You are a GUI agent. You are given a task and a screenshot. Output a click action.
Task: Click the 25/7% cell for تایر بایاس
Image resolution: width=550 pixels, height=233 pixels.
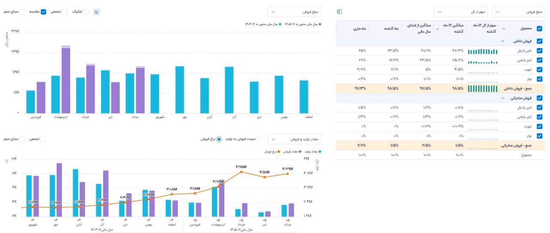point(458,61)
